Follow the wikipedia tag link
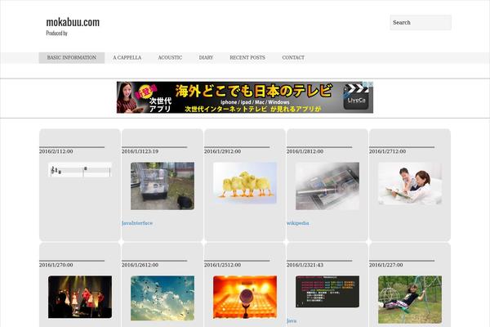The image size is (490, 327). (298, 223)
